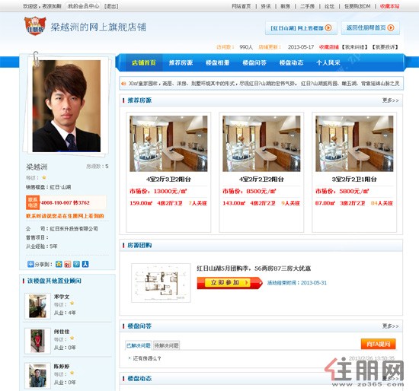Share to Qzone via yellow star icon
Viewport: 419px width, 391px height.
point(59,264)
